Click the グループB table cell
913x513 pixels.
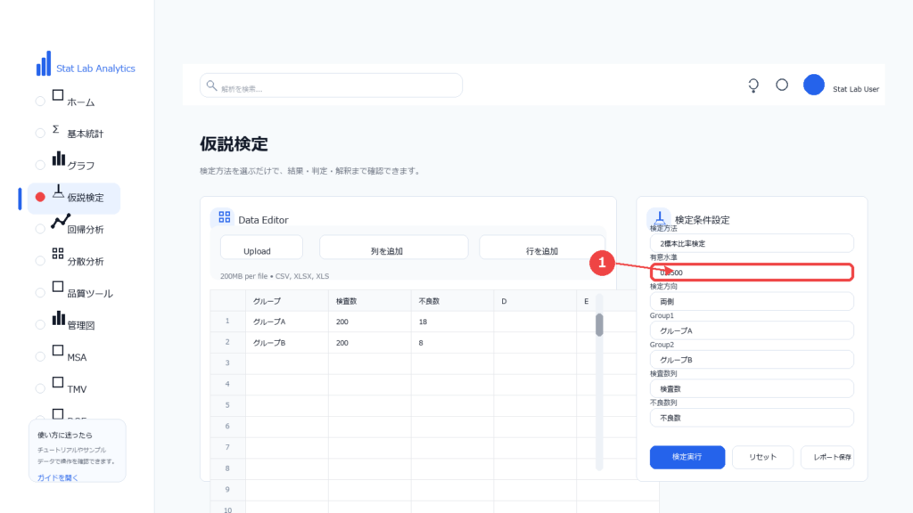[286, 343]
